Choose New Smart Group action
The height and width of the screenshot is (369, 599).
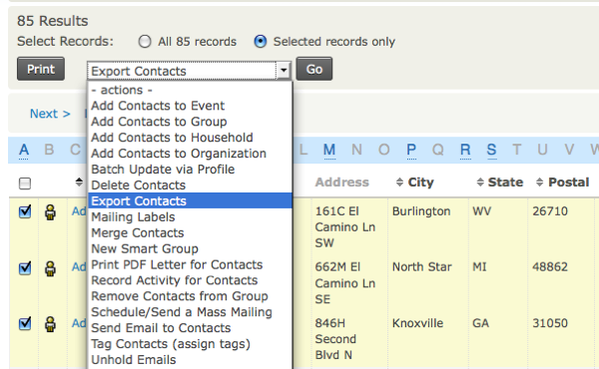click(x=191, y=248)
